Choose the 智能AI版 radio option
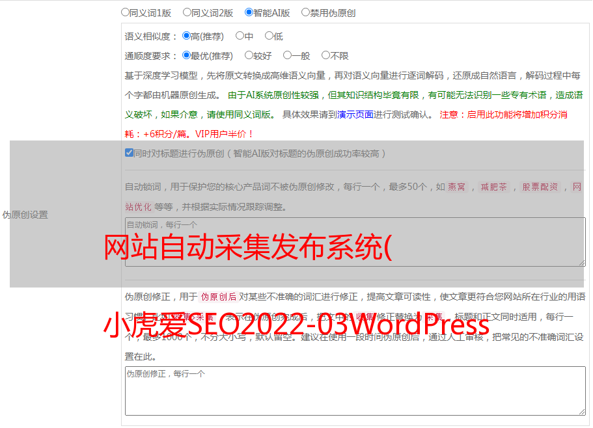593x428 pixels. [249, 12]
